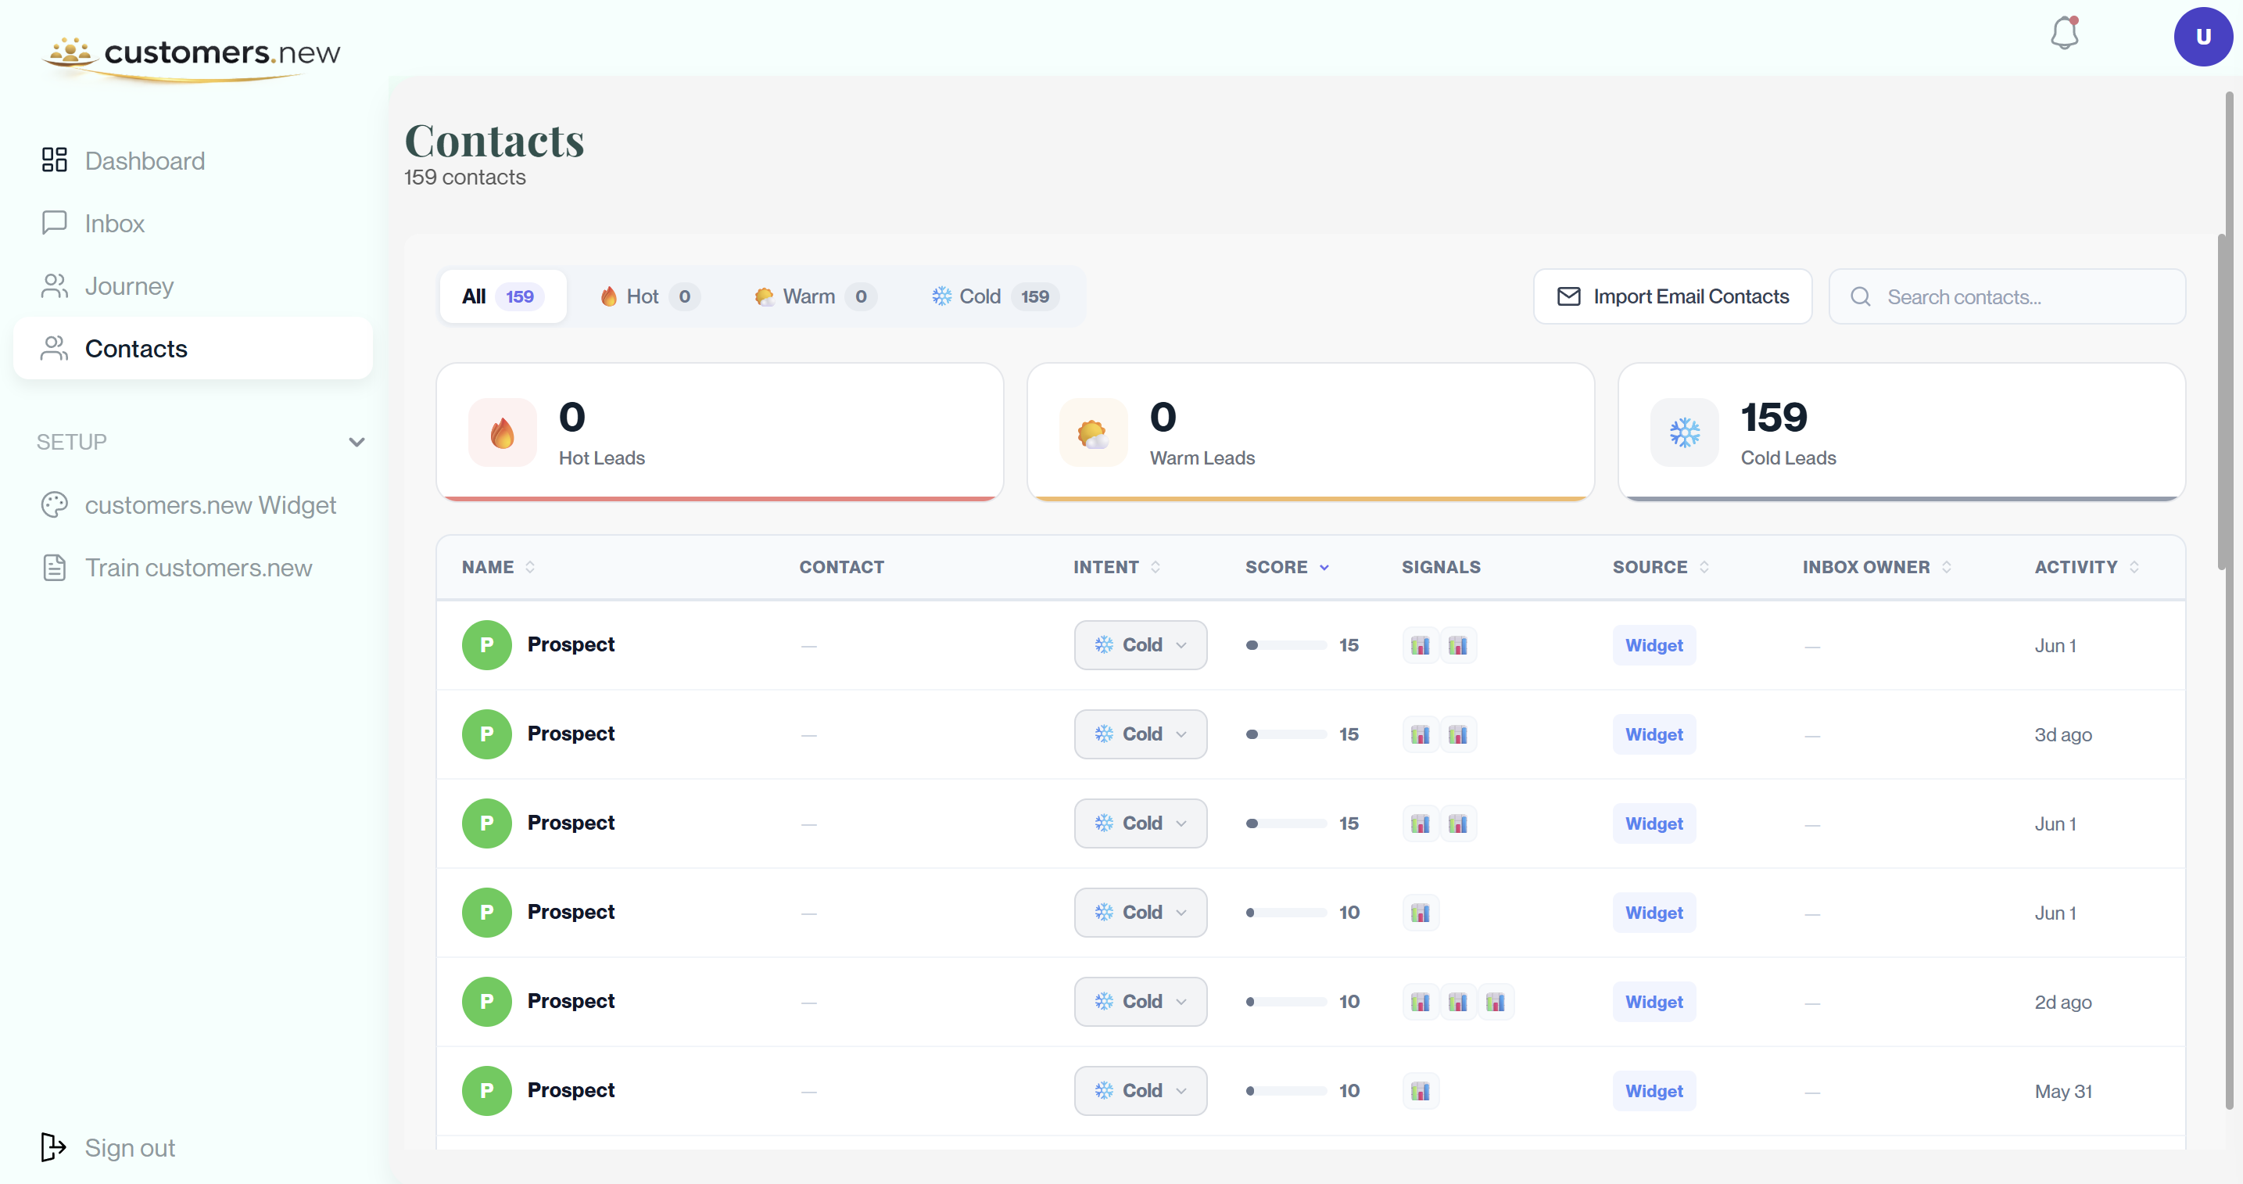
Task: Click the Warm Leads sun icon
Action: tap(1094, 433)
